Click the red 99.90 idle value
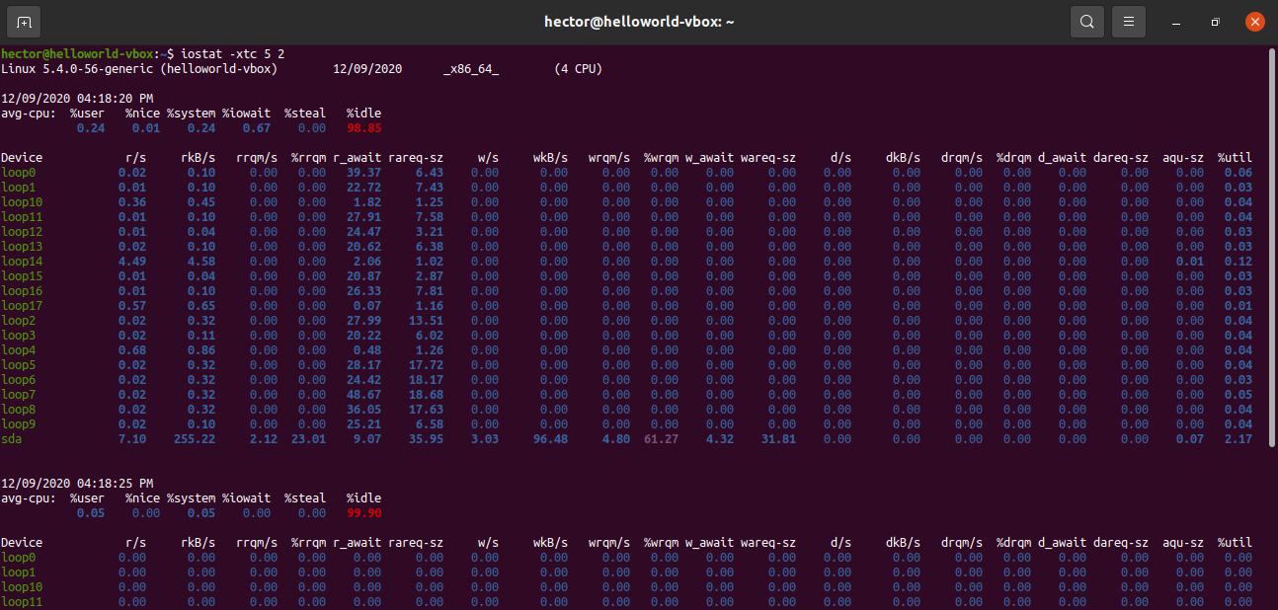The image size is (1278, 610). tap(363, 513)
